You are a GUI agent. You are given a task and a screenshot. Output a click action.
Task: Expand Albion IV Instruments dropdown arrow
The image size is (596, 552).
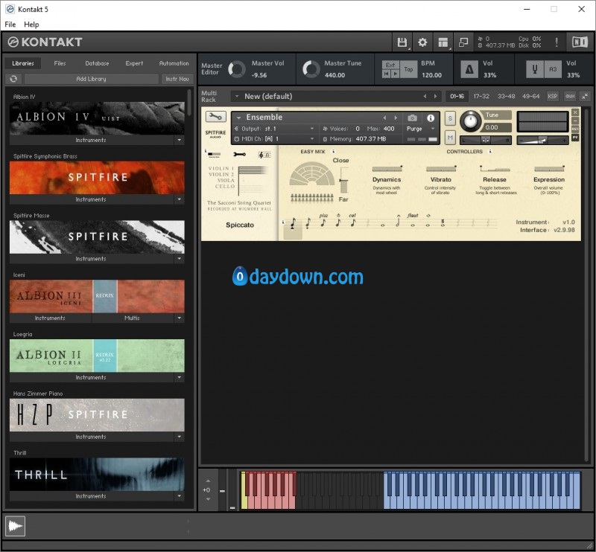click(179, 140)
